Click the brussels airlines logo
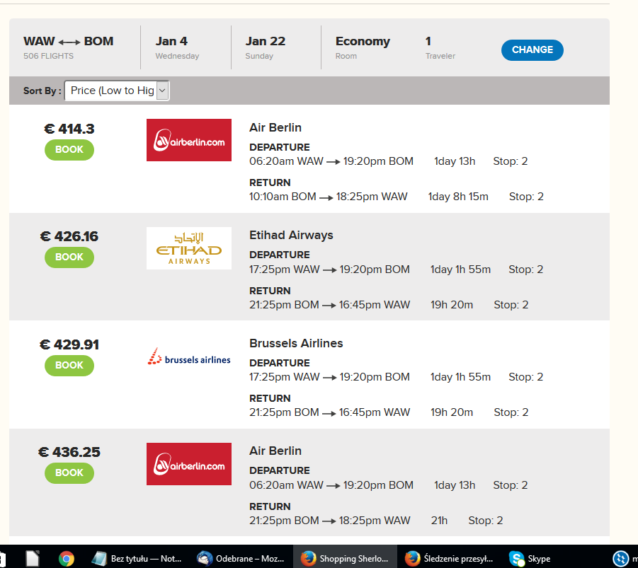Image resolution: width=638 pixels, height=568 pixels. pyautogui.click(x=189, y=357)
